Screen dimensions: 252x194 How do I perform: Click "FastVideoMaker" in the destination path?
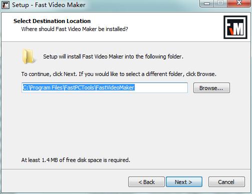[115, 87]
